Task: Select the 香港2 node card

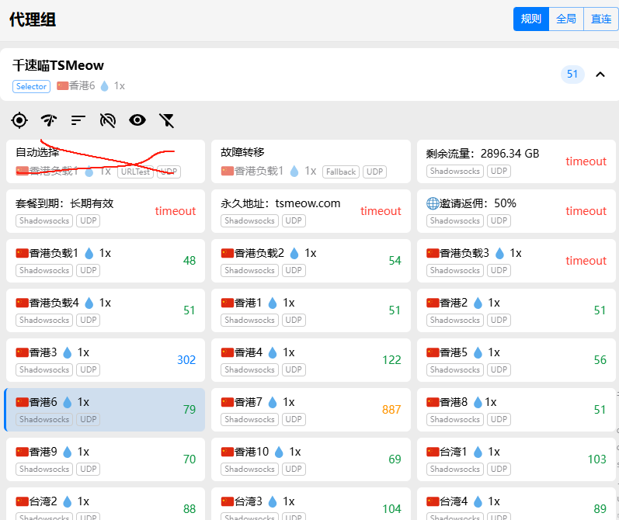Action: [x=516, y=310]
